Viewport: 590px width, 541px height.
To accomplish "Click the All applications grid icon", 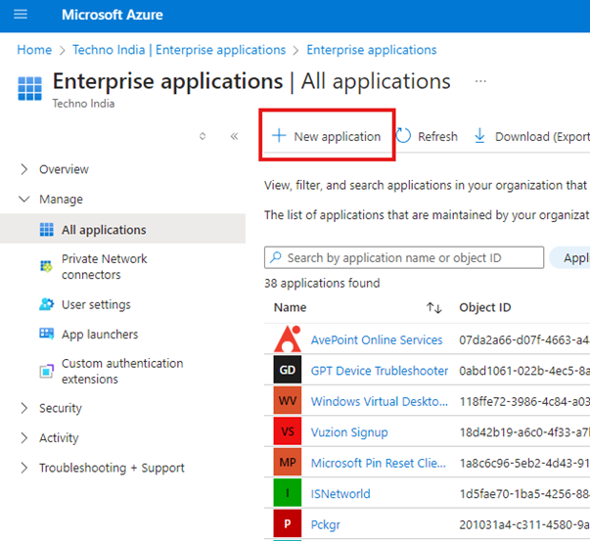I will tap(47, 229).
